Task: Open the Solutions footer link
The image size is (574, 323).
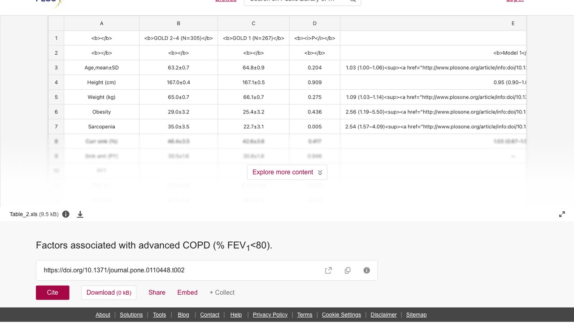Action: 131,314
